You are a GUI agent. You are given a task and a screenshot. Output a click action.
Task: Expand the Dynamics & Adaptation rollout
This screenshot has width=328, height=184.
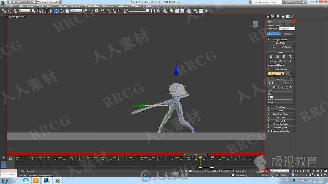281,131
